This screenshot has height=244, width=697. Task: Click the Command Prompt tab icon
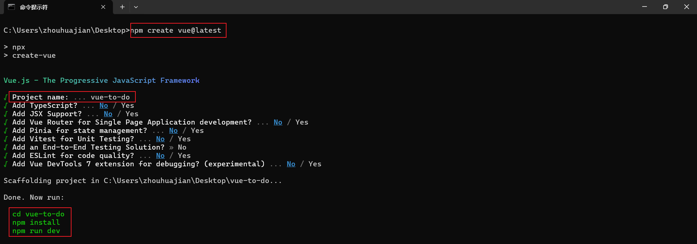coord(11,7)
